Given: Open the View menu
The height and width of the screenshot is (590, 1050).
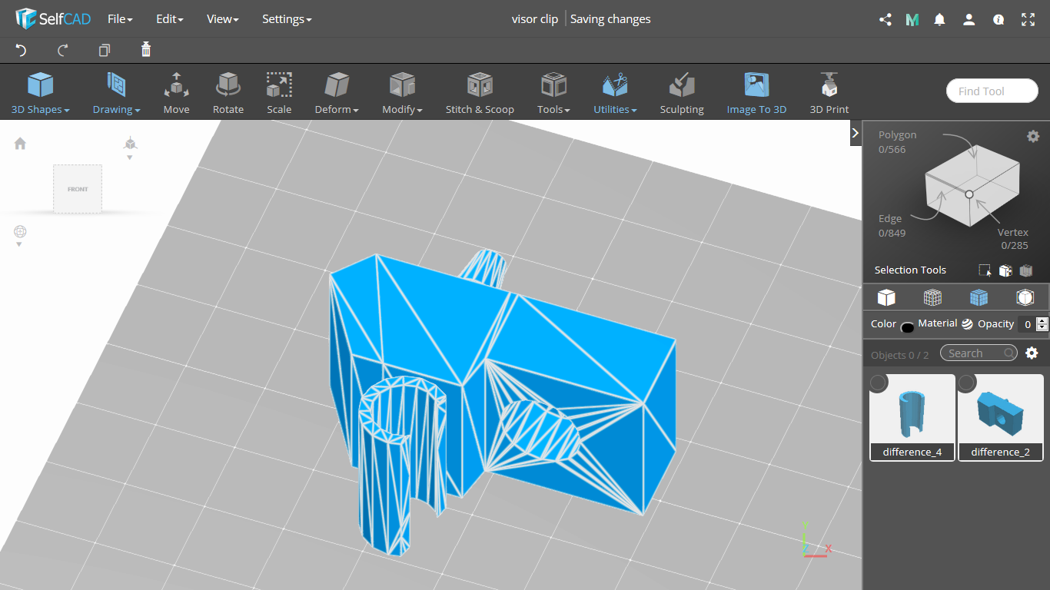Looking at the screenshot, I should click(222, 19).
